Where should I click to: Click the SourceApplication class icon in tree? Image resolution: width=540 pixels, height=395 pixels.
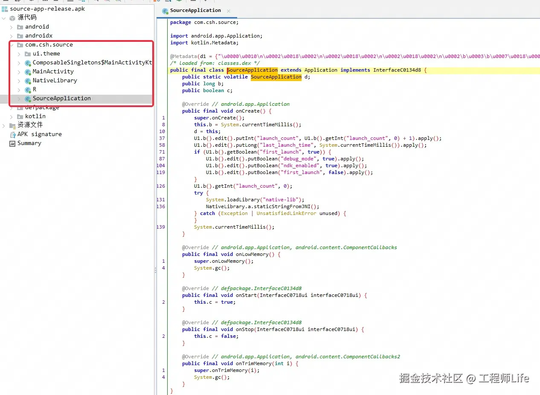pyautogui.click(x=28, y=99)
